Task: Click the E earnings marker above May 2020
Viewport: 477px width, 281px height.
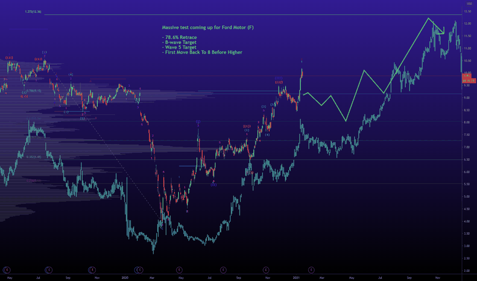Action: click(x=179, y=269)
